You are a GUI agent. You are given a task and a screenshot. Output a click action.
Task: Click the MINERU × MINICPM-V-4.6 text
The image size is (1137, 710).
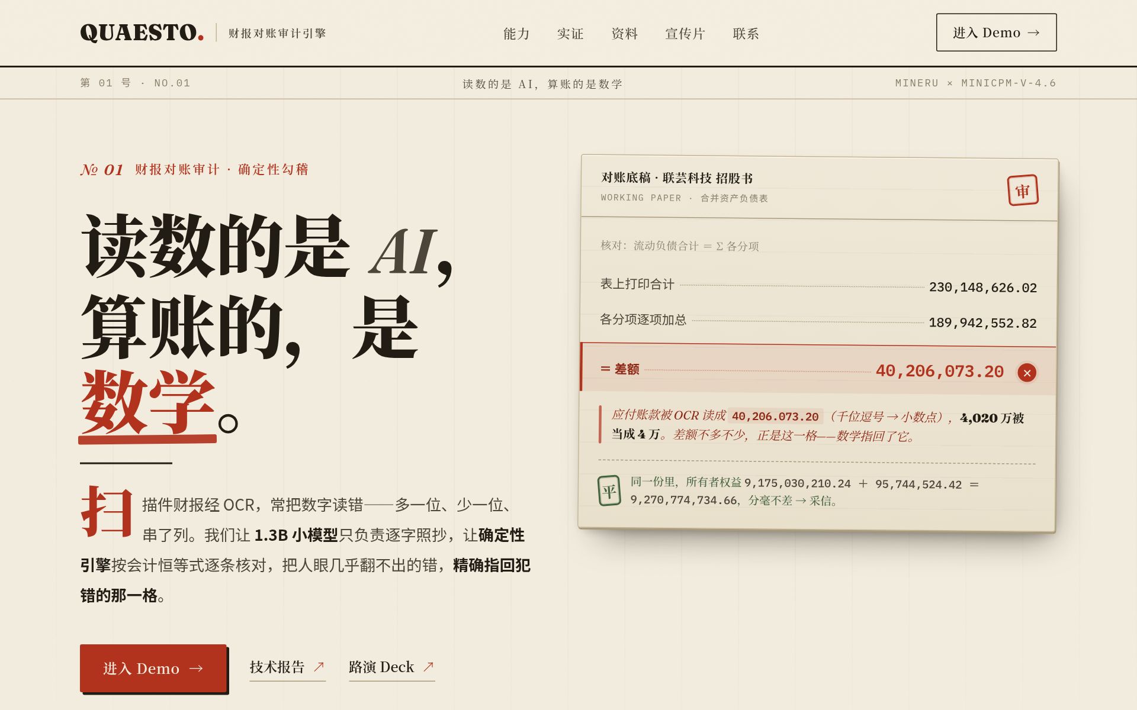(975, 83)
